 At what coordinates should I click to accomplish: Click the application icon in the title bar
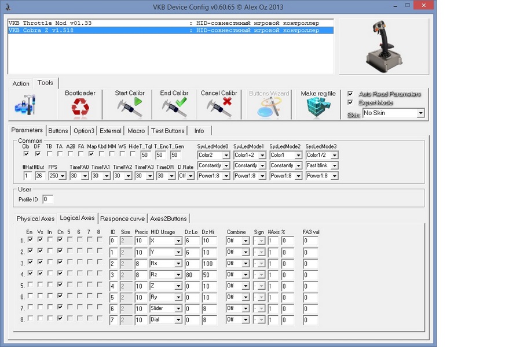(x=8, y=6)
